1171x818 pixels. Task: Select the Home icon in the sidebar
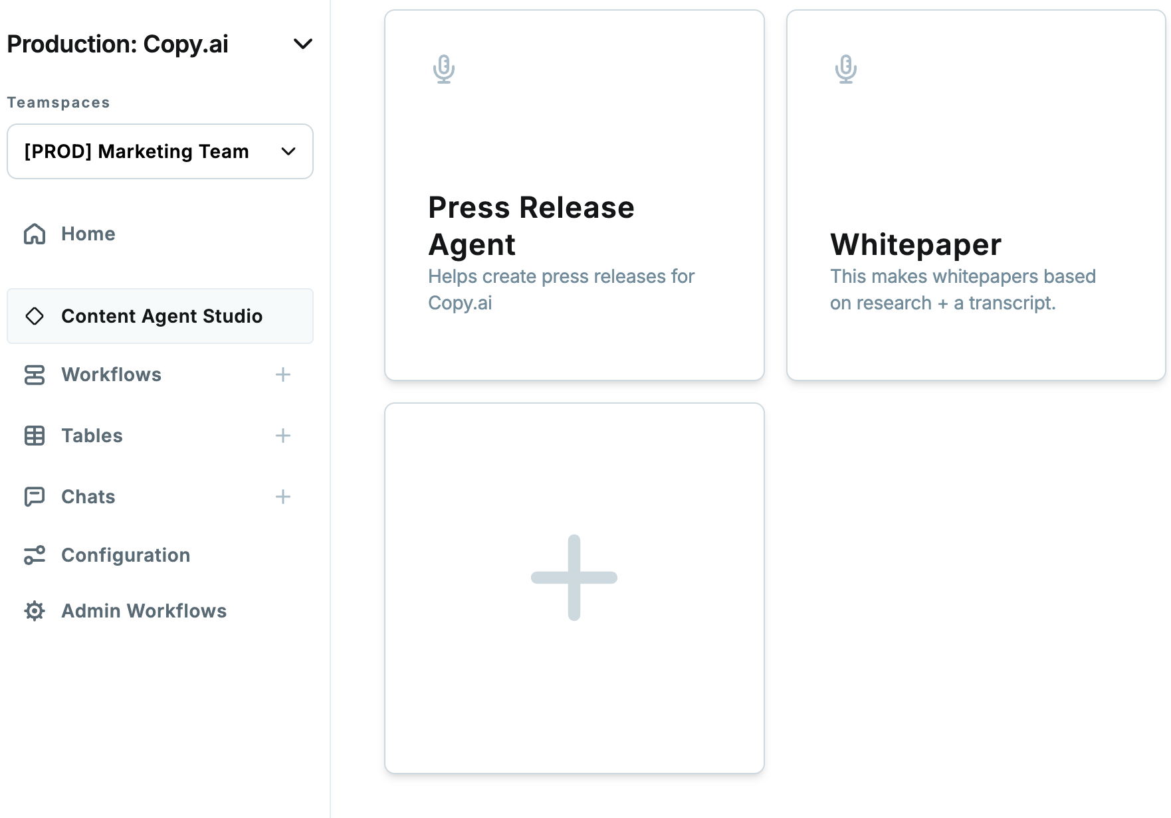coord(34,234)
